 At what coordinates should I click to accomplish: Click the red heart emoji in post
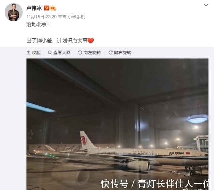[91, 41]
